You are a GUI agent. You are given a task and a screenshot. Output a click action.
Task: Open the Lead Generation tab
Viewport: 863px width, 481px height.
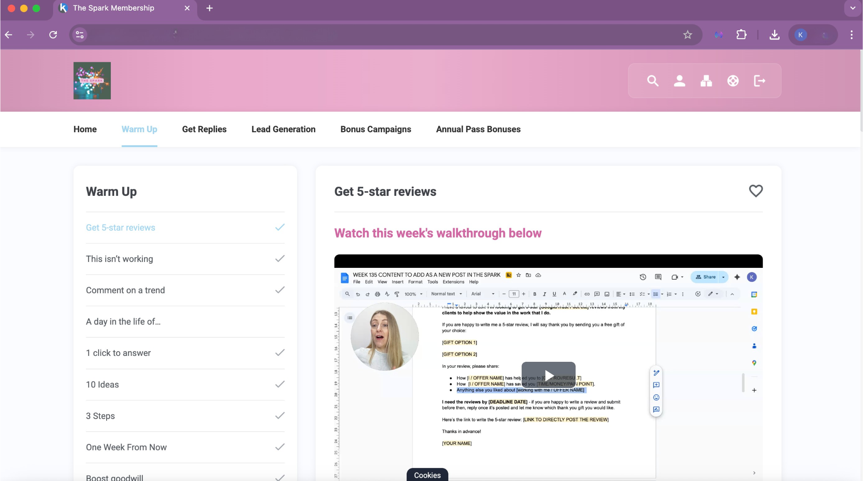[283, 129]
